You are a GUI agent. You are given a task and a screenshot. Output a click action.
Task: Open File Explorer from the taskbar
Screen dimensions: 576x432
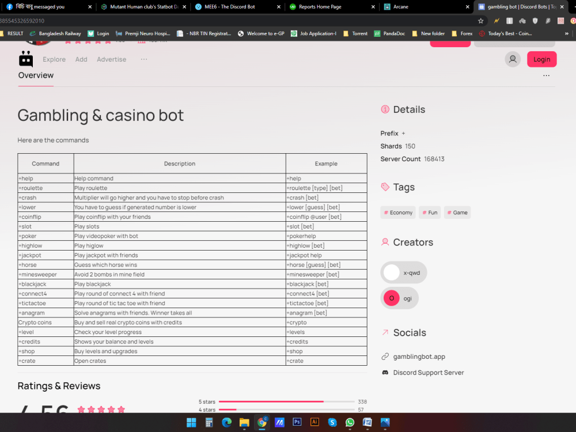[244, 422]
